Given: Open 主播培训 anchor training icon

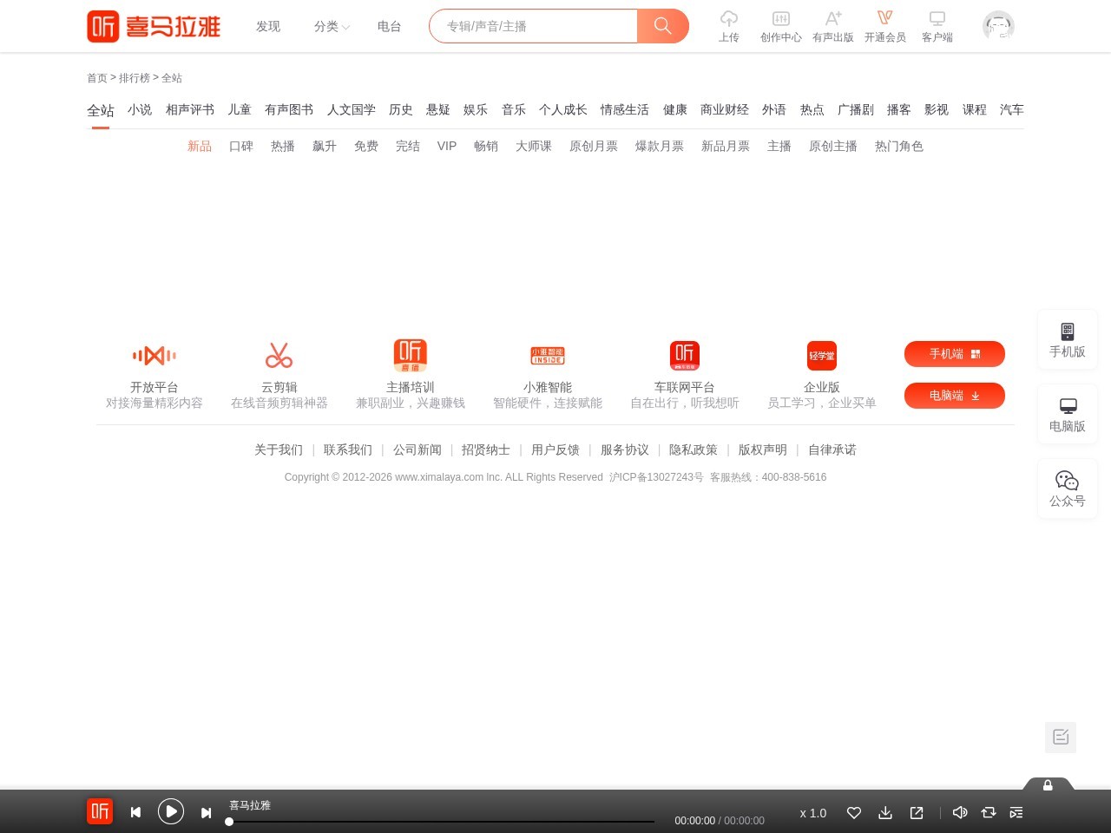Looking at the screenshot, I should tap(411, 356).
